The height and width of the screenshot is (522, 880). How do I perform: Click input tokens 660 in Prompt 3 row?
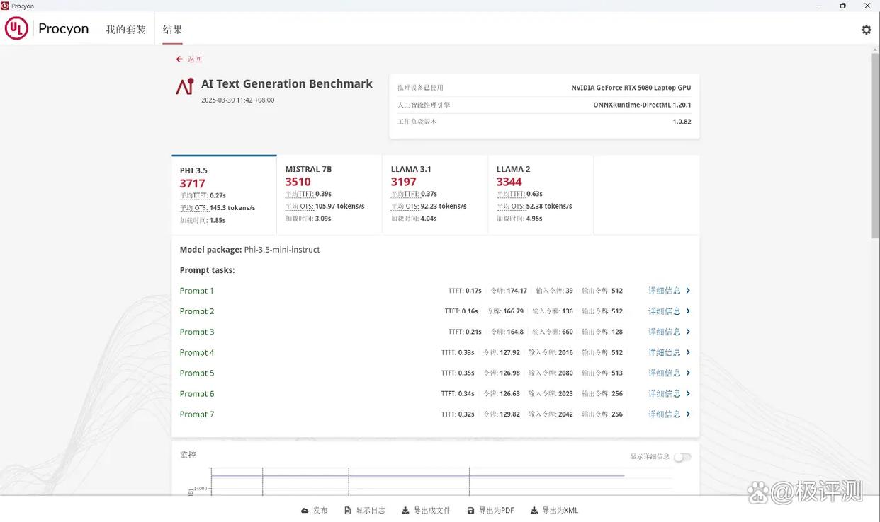(x=568, y=332)
